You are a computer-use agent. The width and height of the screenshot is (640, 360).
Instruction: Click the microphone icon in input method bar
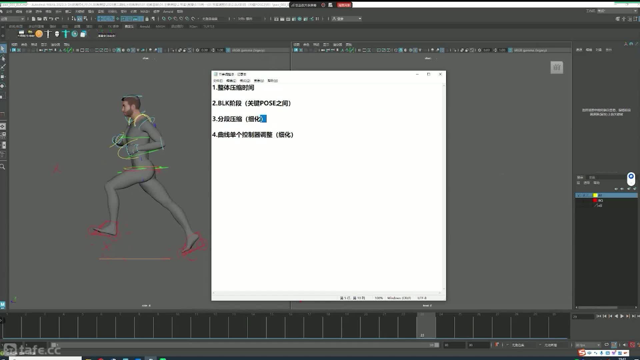[x=602, y=353]
